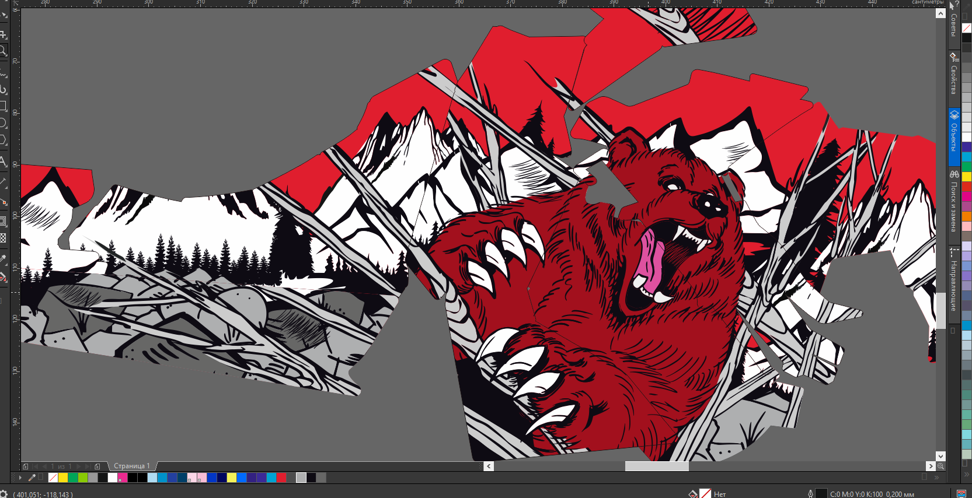Select the Страница 1 page tab
Image resolution: width=972 pixels, height=498 pixels.
tap(131, 466)
